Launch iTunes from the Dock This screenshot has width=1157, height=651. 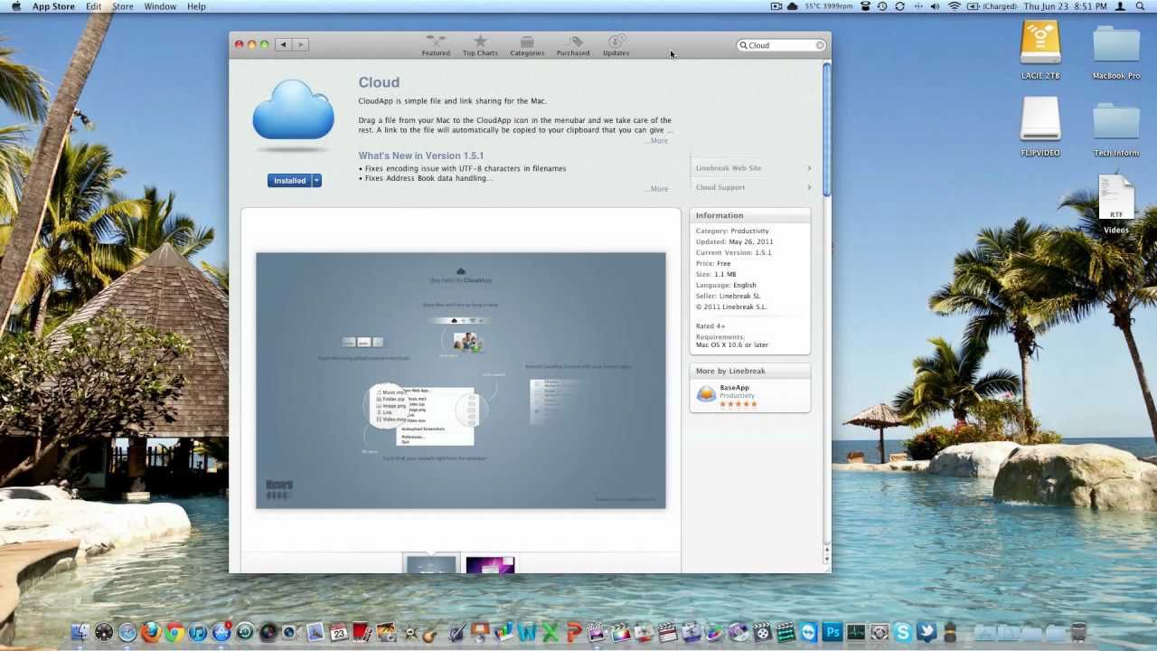click(198, 633)
